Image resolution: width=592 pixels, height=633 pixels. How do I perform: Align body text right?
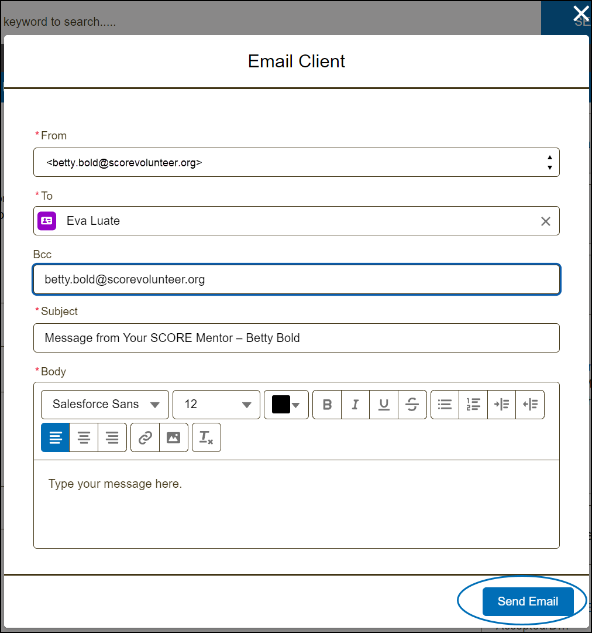pos(112,437)
